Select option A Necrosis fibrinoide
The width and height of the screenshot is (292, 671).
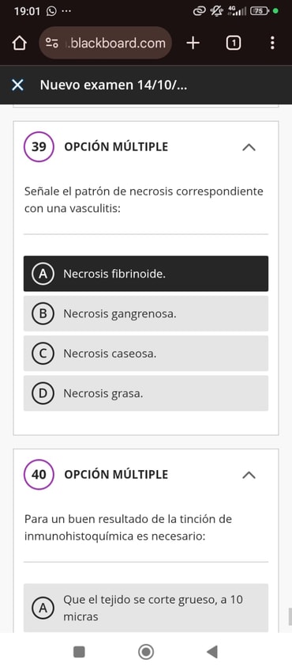coord(146,274)
